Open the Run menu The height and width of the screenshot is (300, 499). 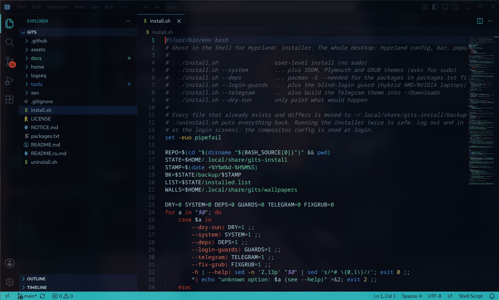109,7
